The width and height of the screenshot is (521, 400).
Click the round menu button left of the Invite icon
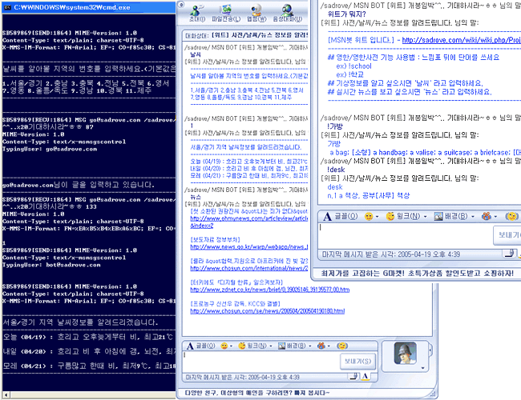click(181, 5)
